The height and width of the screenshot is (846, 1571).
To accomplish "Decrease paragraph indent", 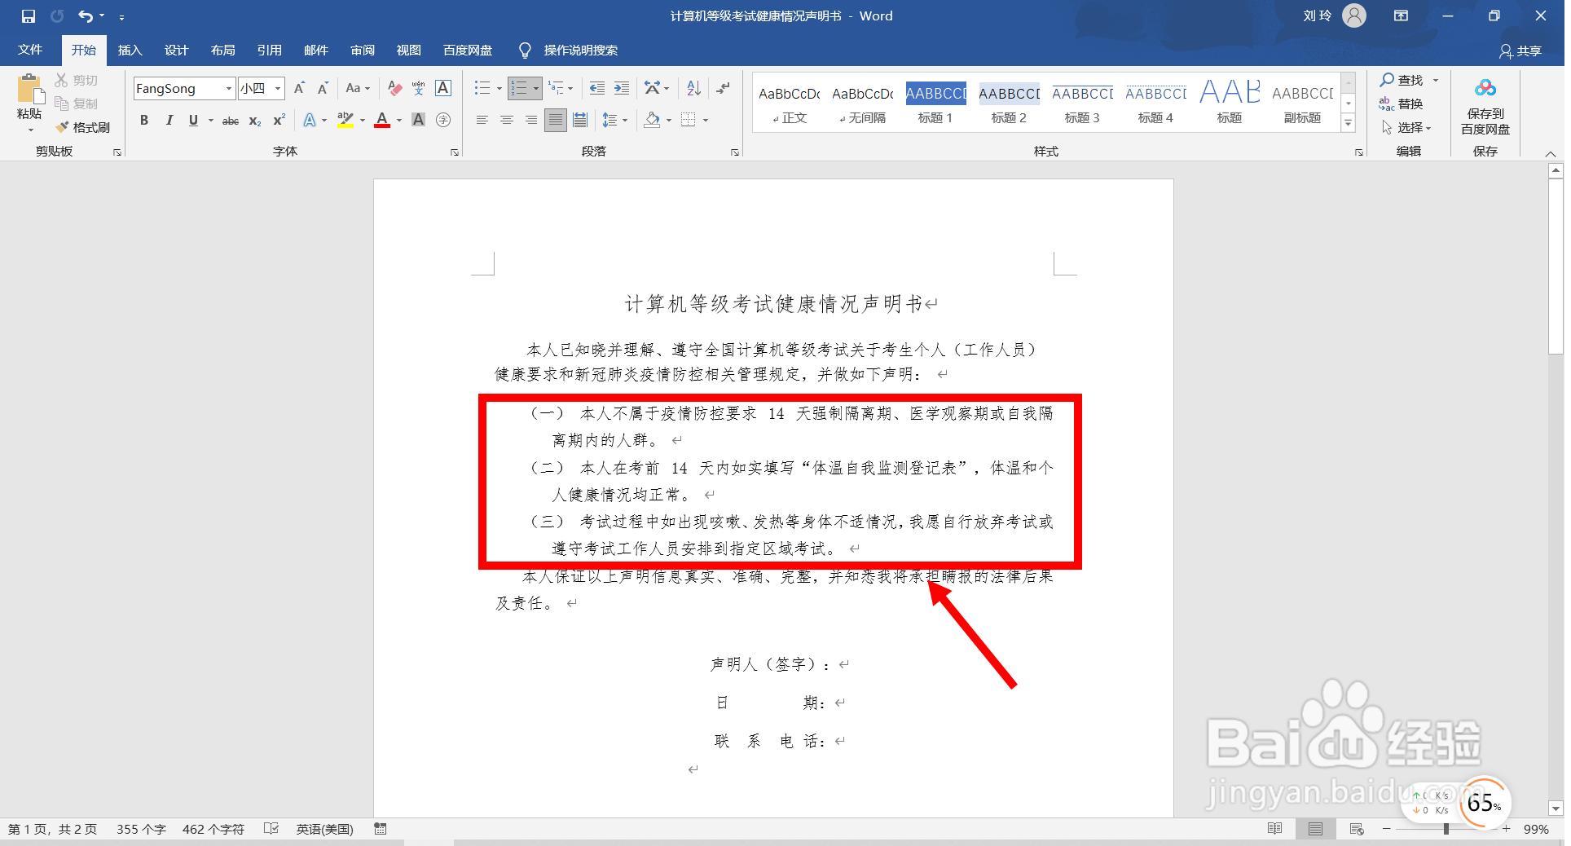I will 597,88.
